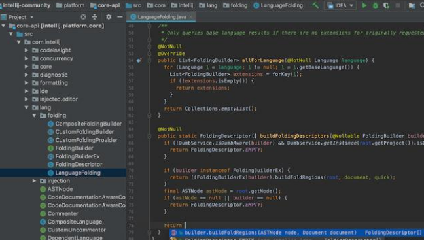This screenshot has height=240, width=424.
Task: Collapse all in Project panel
Action: pos(94,17)
